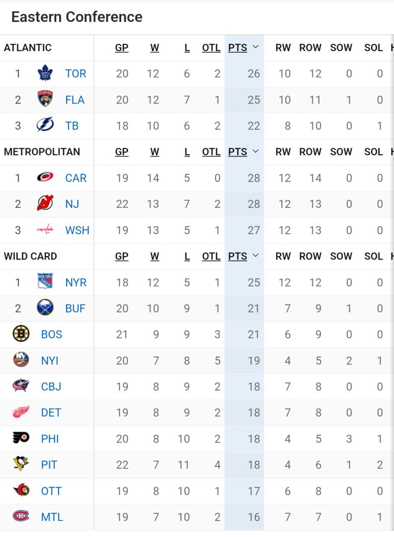
Task: Click the Carolina Hurricanes logo
Action: coord(45,178)
